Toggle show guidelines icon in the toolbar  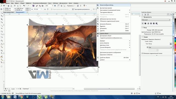pyautogui.click(x=64, y=6)
